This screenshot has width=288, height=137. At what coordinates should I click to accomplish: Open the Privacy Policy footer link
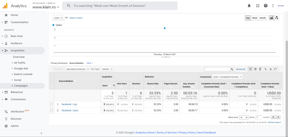(187, 133)
